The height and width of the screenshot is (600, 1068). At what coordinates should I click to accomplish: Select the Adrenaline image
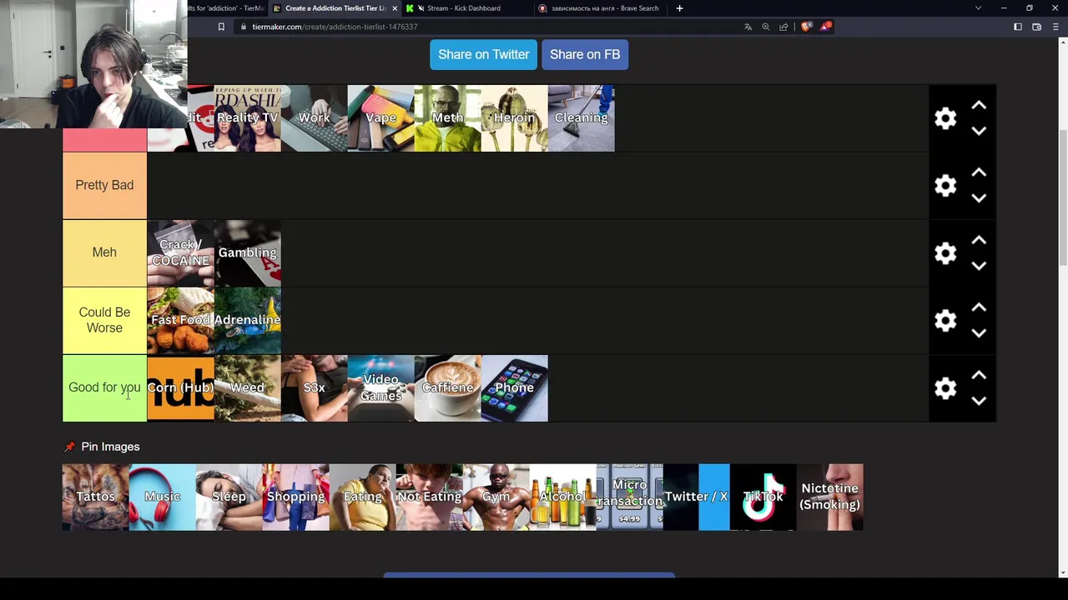[247, 320]
